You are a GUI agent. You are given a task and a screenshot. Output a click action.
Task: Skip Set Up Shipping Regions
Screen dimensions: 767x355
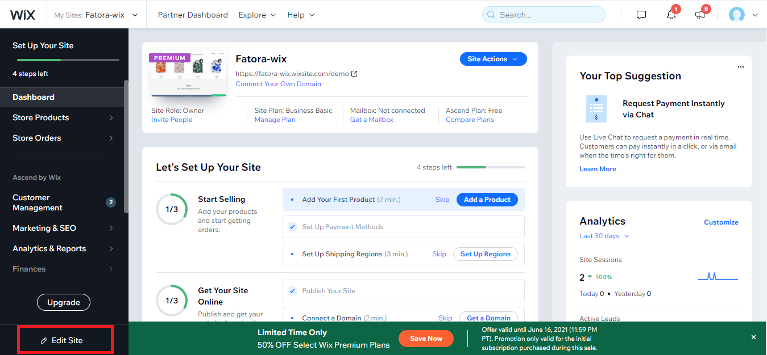(439, 254)
